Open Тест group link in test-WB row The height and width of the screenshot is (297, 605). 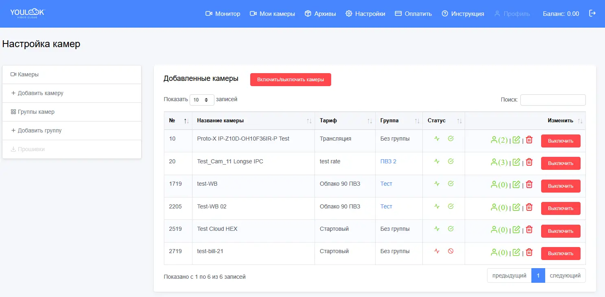(386, 184)
